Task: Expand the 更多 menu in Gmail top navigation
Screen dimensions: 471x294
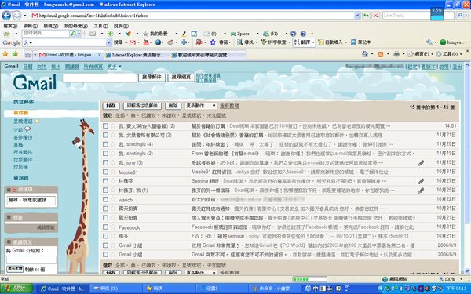Action: pyautogui.click(x=114, y=67)
